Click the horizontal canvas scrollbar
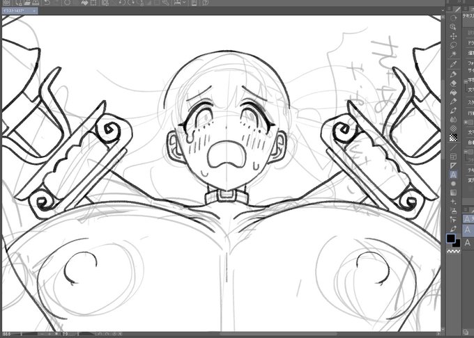This screenshot has height=338, width=474. click(278, 334)
